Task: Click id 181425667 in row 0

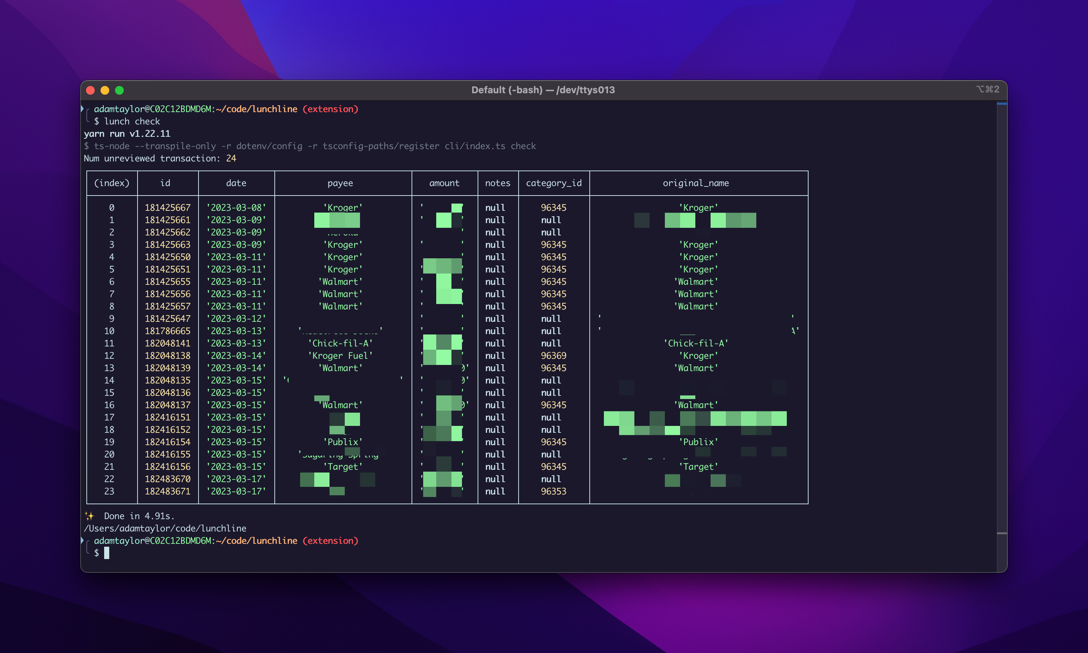Action: point(168,208)
